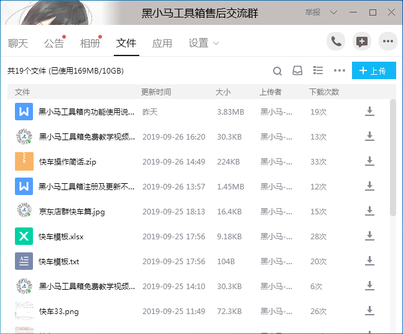This screenshot has width=403, height=334.
Task: Click Word icon of 黑小马工具箱内功能使用说
Action: (x=24, y=112)
